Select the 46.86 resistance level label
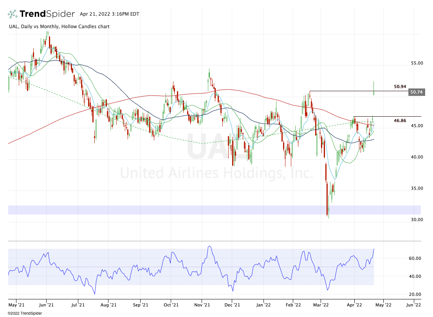The image size is (433, 317). (x=400, y=121)
